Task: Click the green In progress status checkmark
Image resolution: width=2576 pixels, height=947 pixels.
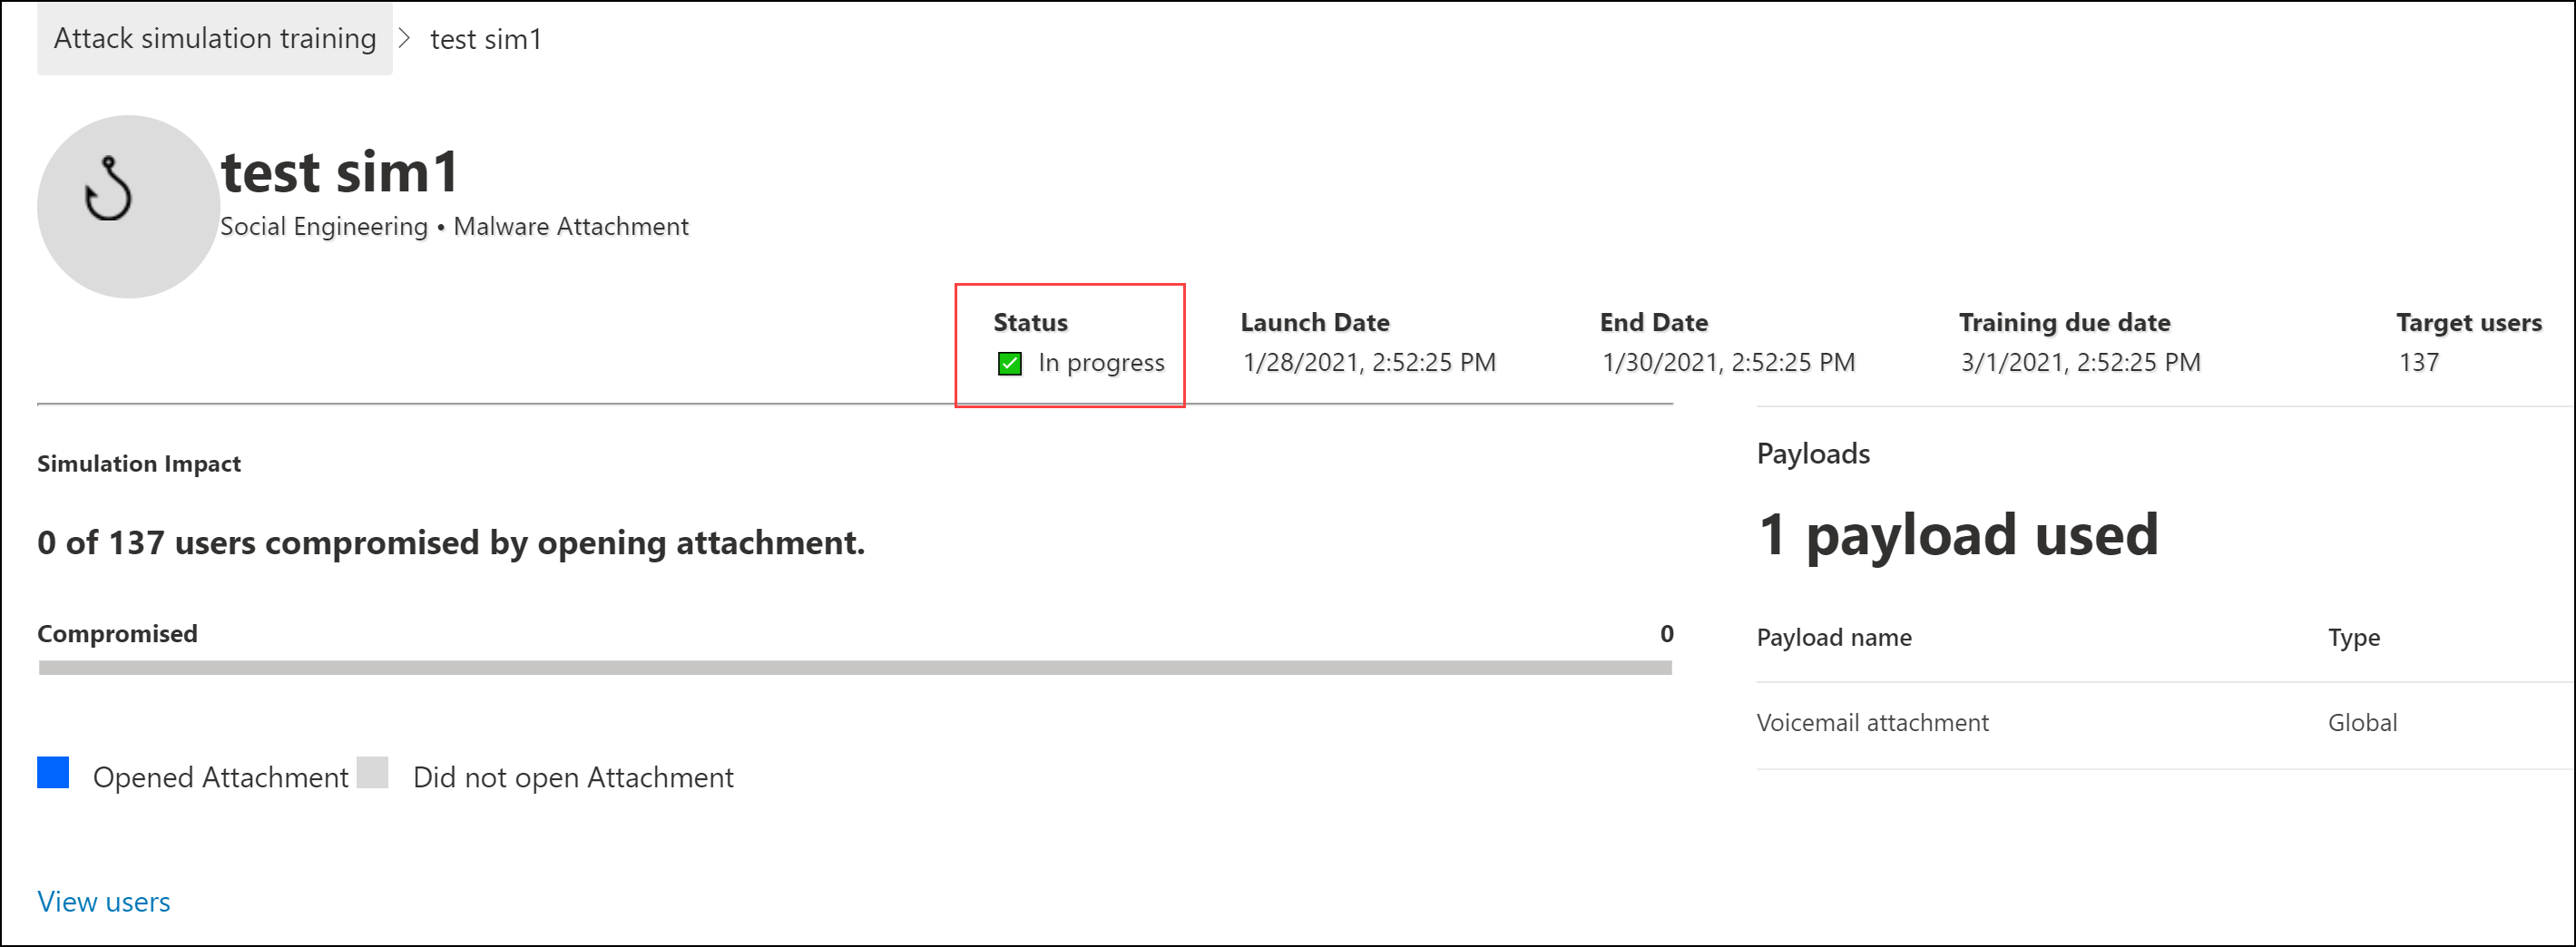Action: point(1009,363)
